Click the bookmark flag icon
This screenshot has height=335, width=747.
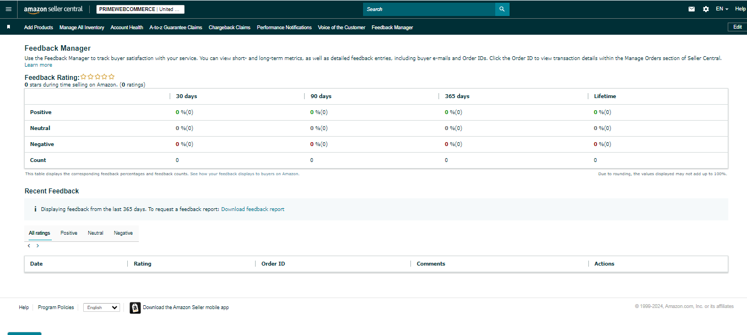[x=8, y=27]
